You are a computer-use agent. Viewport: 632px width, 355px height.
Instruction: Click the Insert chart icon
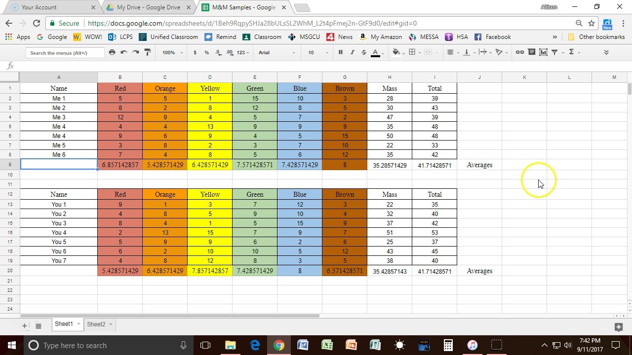pos(543,52)
